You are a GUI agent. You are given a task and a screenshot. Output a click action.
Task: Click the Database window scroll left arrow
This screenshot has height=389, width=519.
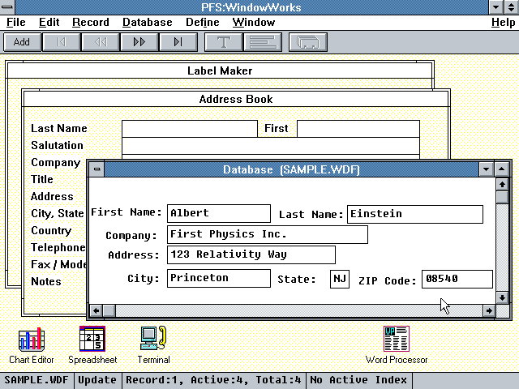click(96, 310)
